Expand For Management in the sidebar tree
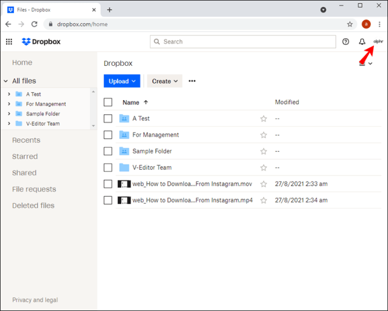Screen dimensions: 388x311 (x=9, y=104)
